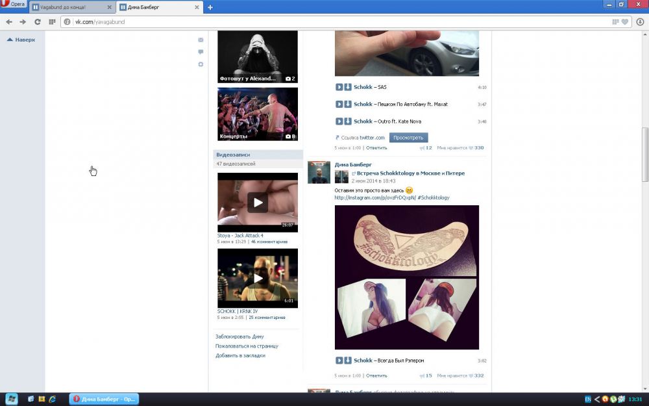Screen dimensions: 649x406
Task: Click the 'Schokk' artist name in Outro track
Action: (363, 121)
